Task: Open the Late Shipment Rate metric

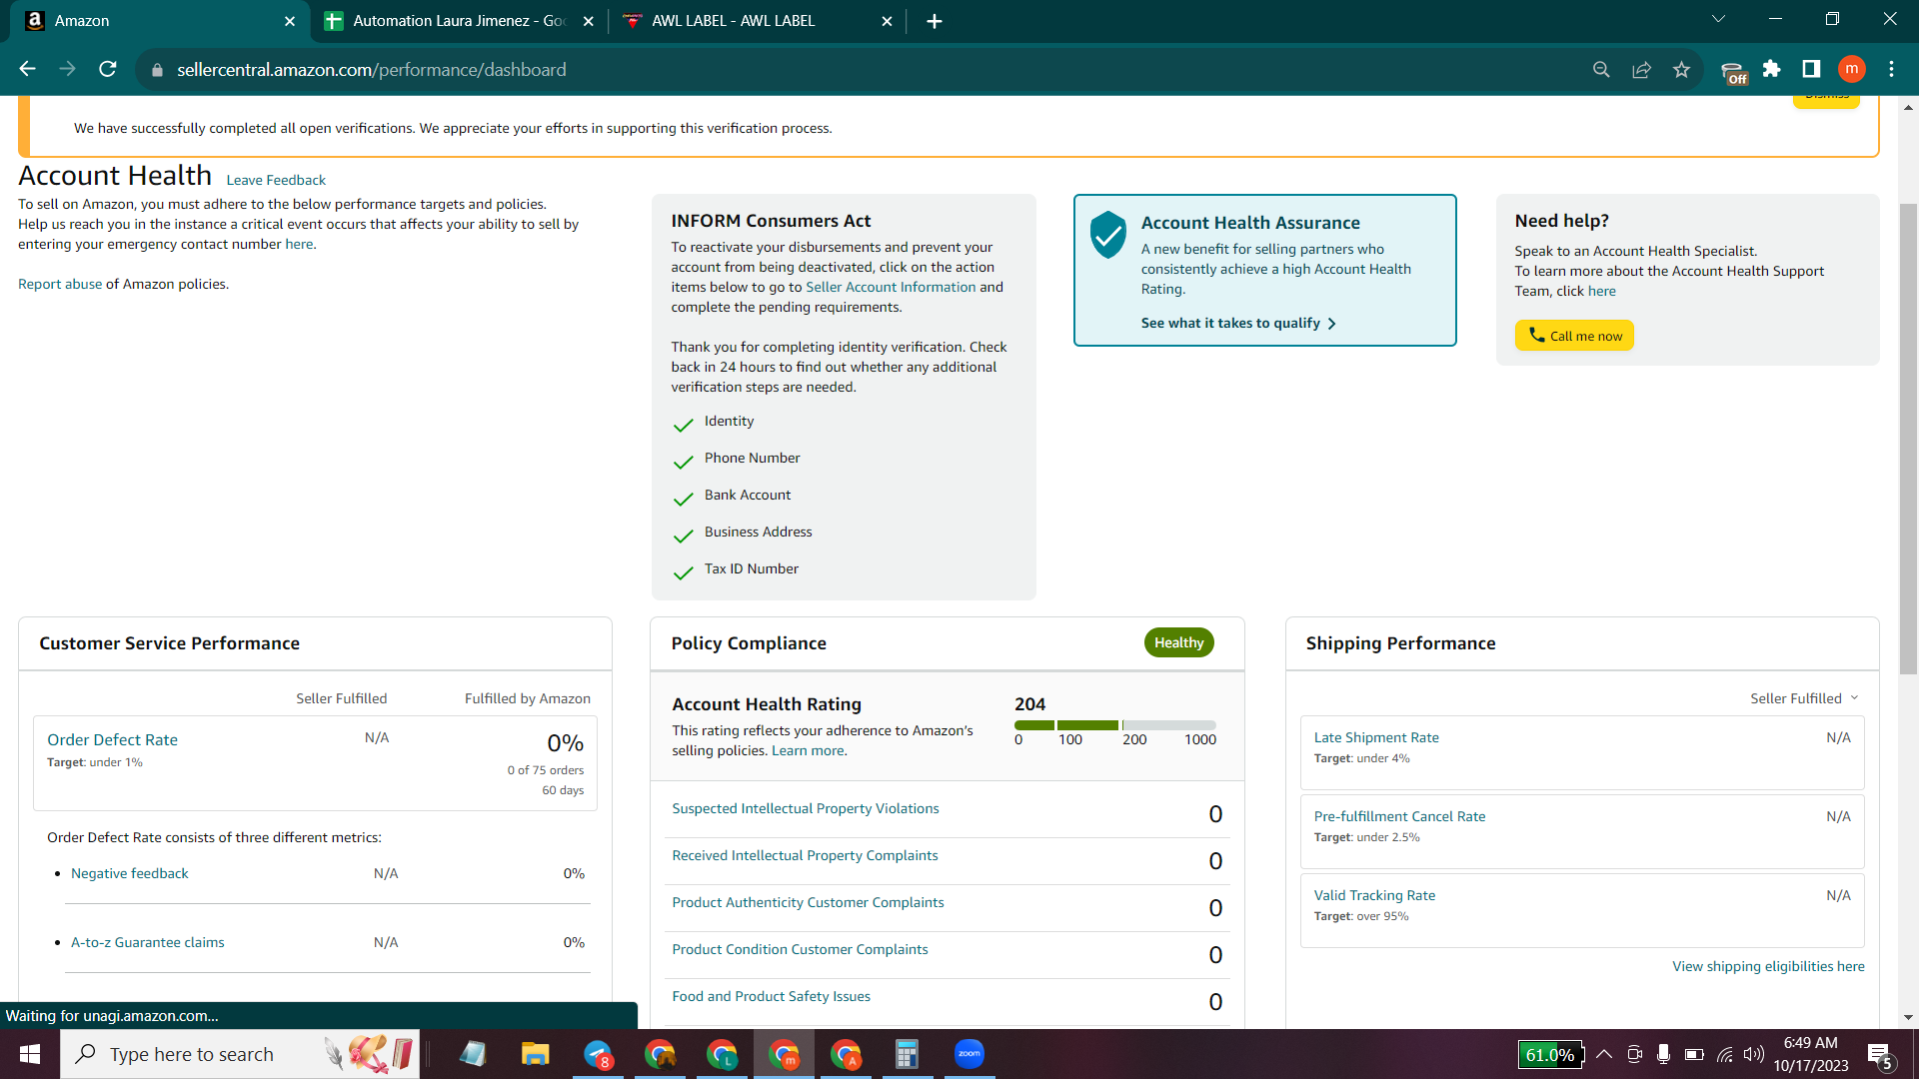Action: click(x=1376, y=737)
